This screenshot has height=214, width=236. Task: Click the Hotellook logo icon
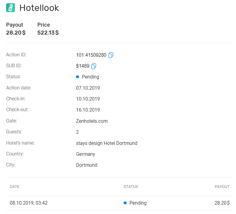tap(10, 8)
